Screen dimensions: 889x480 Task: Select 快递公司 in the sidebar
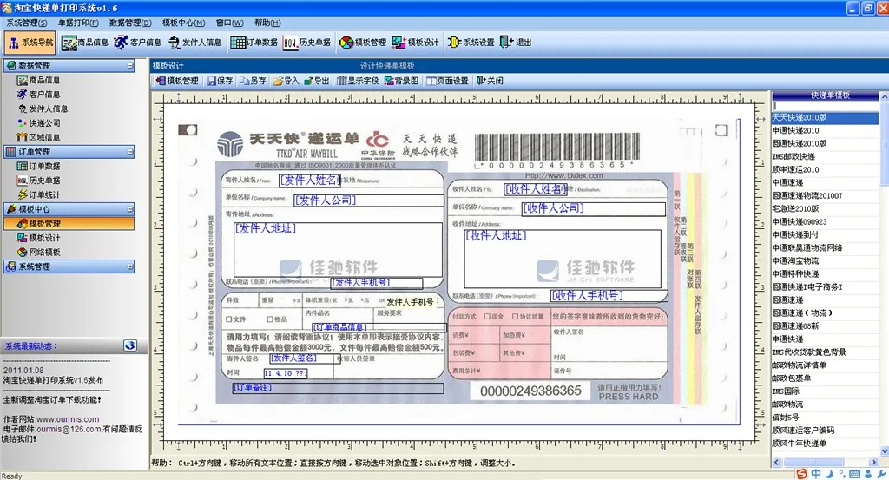pos(38,123)
